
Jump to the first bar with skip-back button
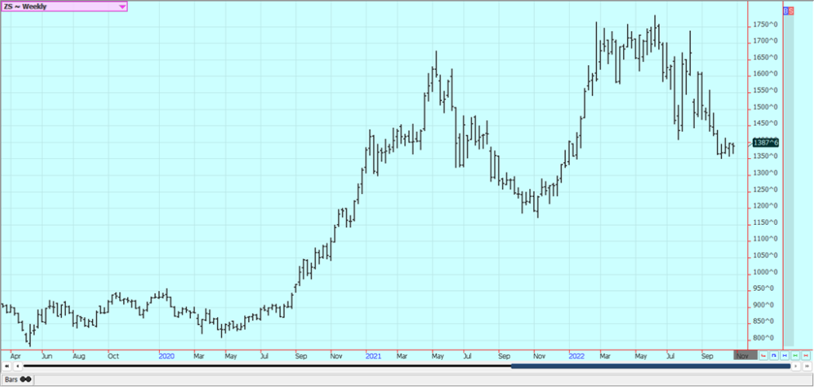click(x=6, y=366)
